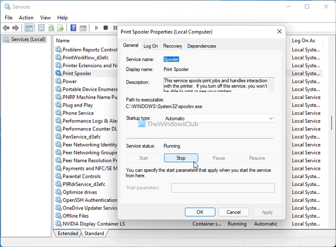Click the Refresh toolbar icon

coord(51,28)
